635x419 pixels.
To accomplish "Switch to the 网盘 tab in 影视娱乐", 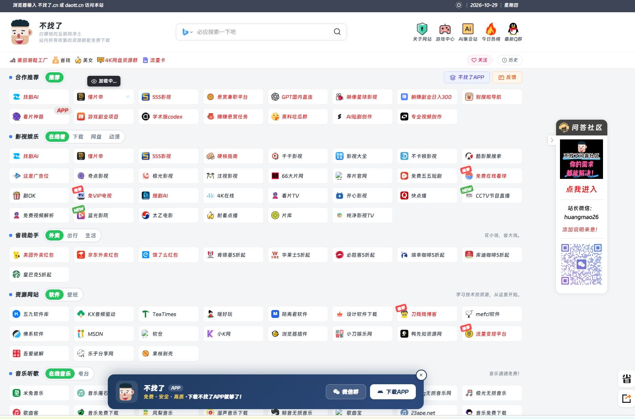I will pyautogui.click(x=96, y=137).
